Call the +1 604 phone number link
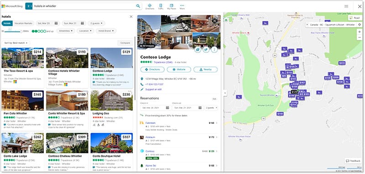 (x=154, y=84)
